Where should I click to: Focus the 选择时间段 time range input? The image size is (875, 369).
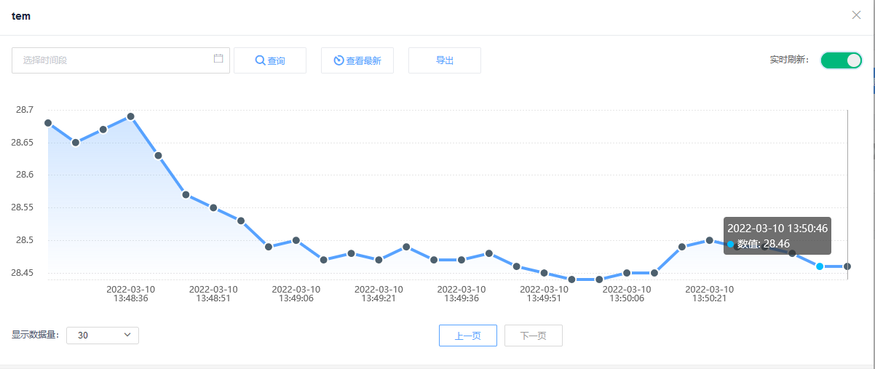tap(109, 60)
